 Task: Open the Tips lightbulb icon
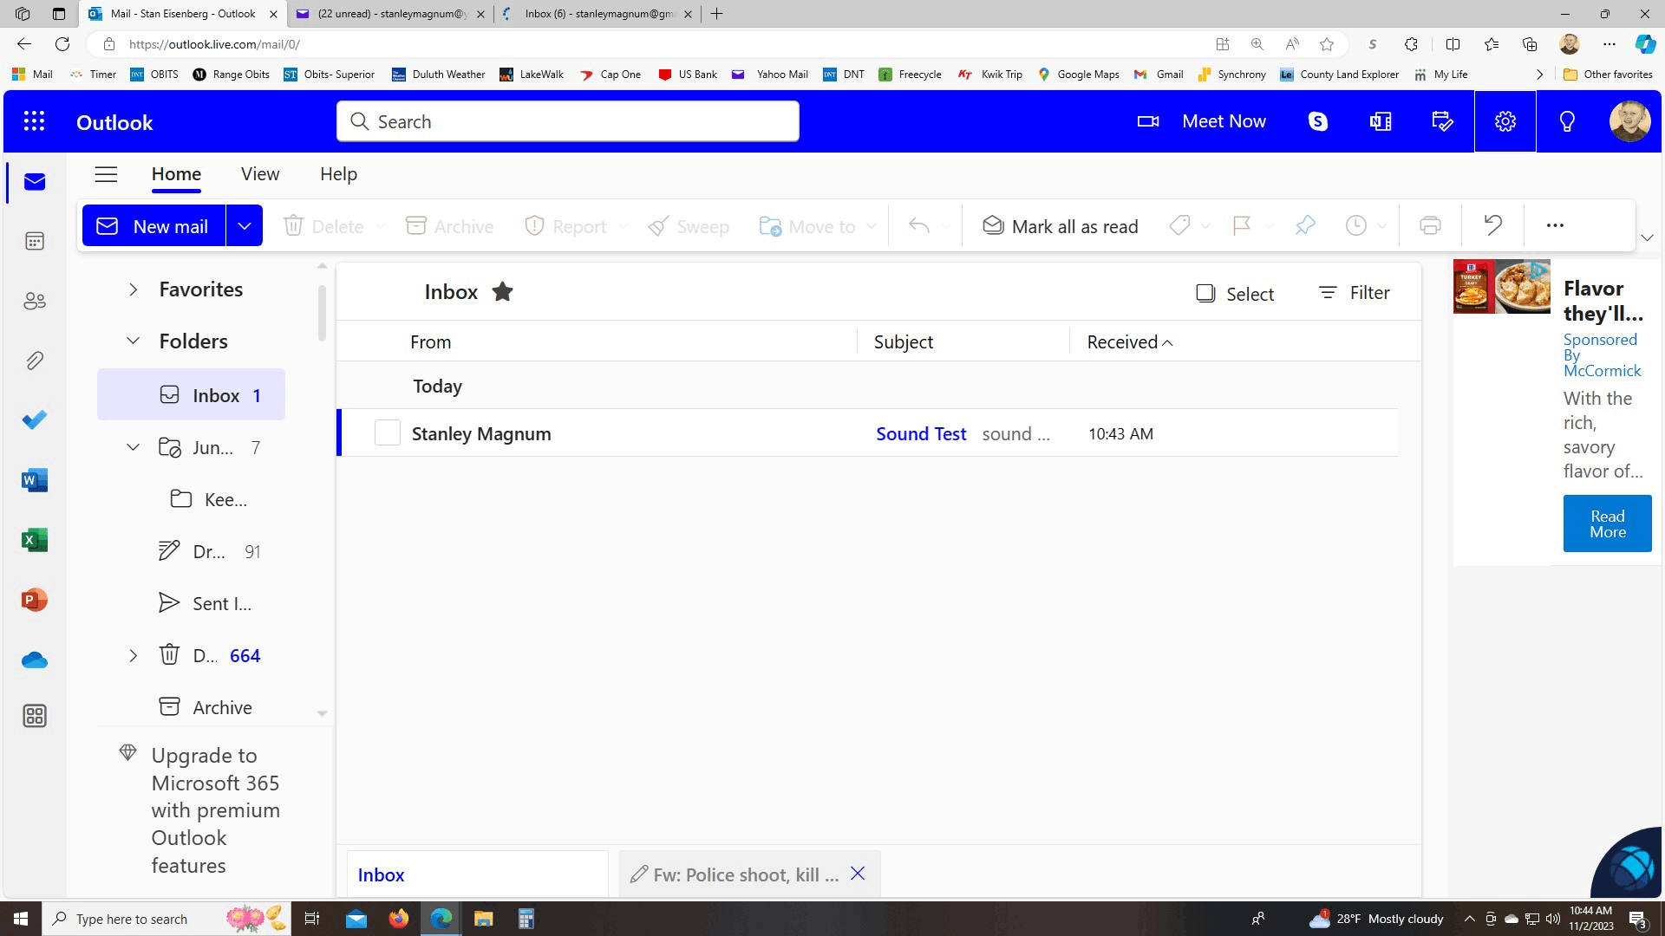[1567, 121]
